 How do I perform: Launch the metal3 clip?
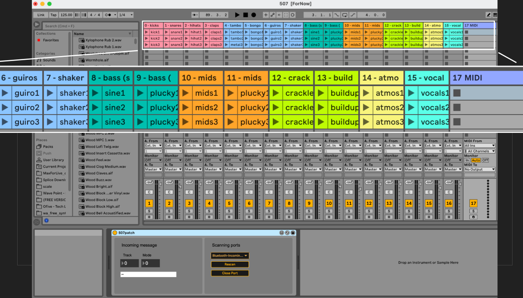227,45
